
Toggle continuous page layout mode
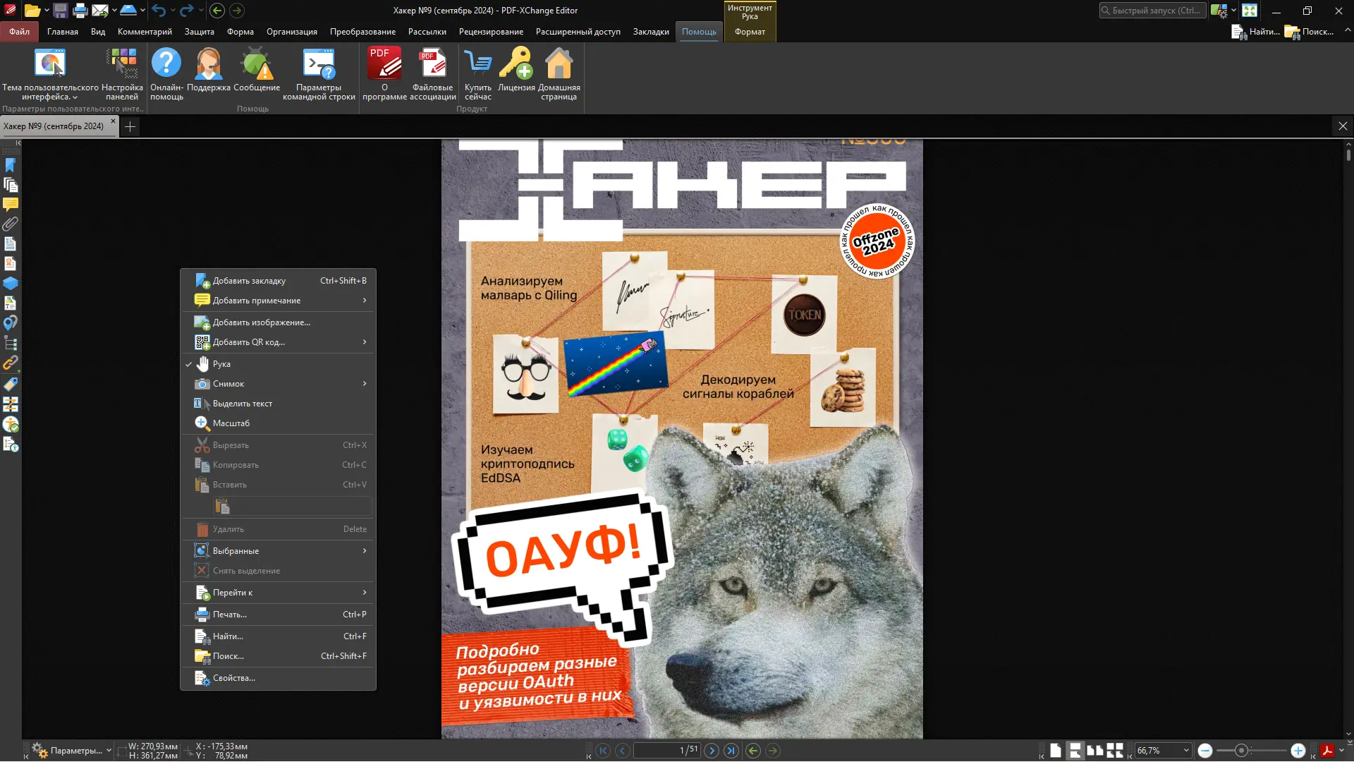click(1075, 750)
